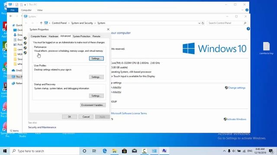
Task: Open Microsoft Software License Terms link
Action: [x=129, y=113]
